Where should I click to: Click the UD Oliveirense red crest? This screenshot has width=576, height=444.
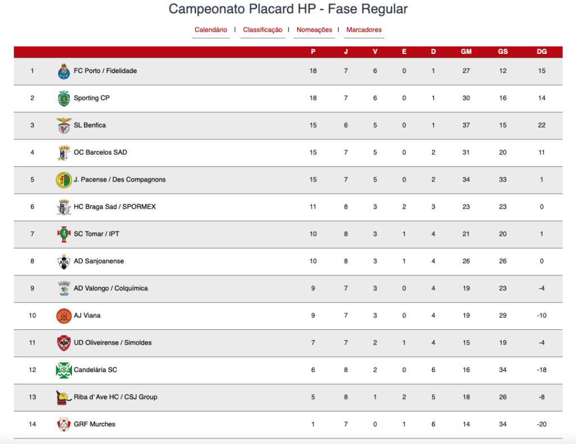64,343
